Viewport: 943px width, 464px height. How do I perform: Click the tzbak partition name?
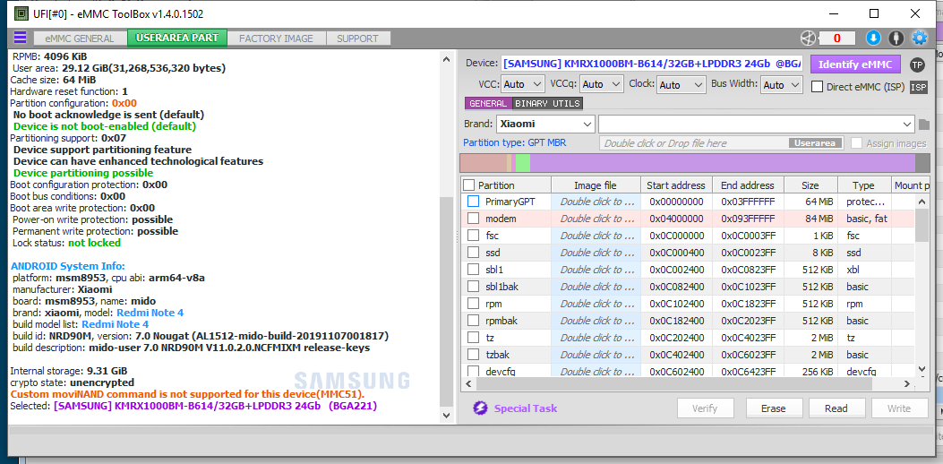point(497,355)
